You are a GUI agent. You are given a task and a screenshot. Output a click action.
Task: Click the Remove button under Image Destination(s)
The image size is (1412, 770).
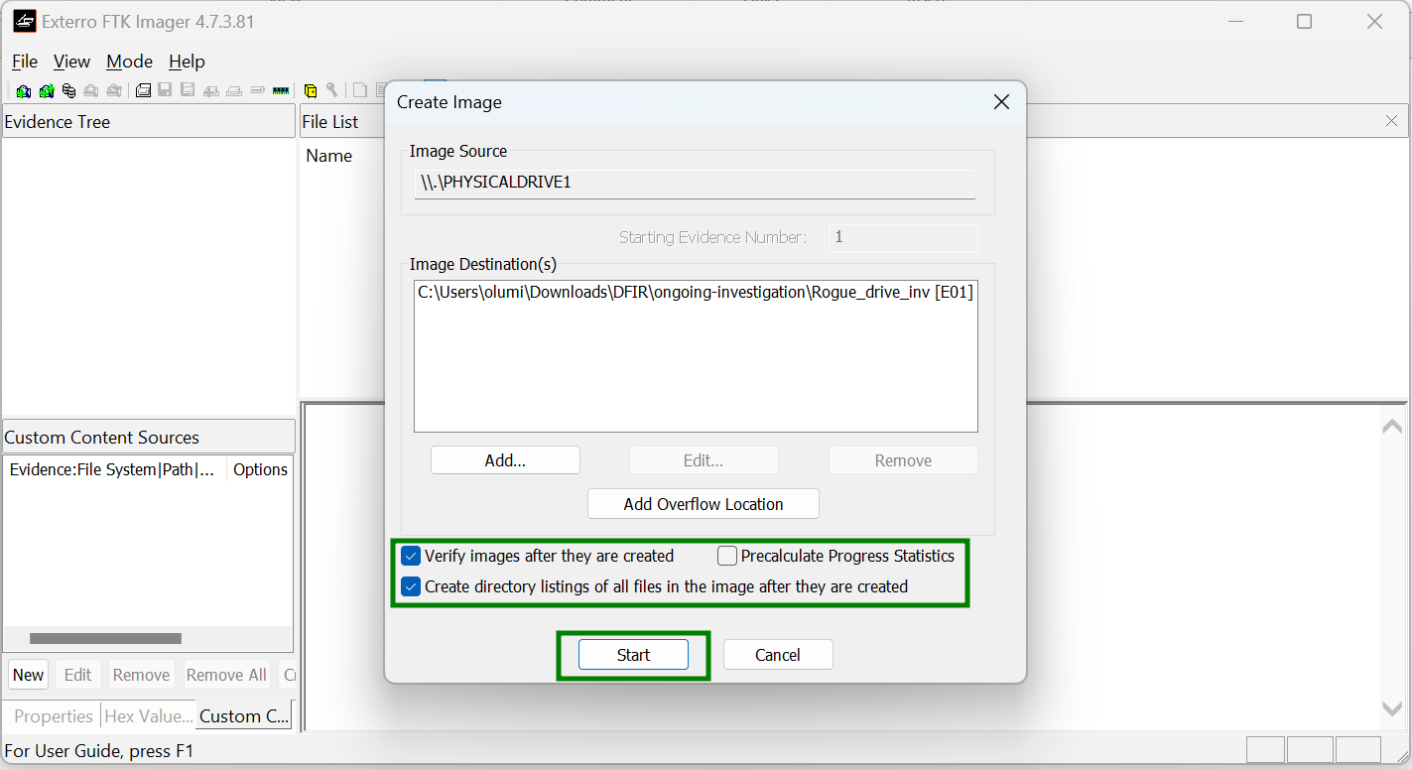coord(903,460)
